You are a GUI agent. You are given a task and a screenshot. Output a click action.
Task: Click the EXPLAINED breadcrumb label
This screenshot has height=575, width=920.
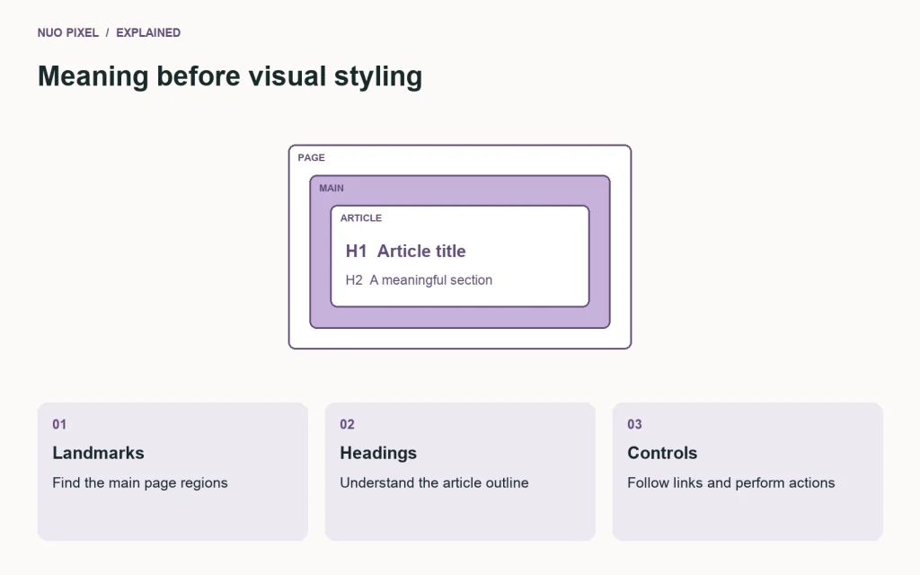(148, 33)
